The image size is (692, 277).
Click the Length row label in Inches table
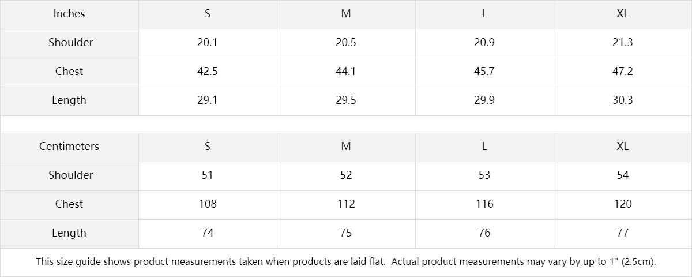[69, 100]
